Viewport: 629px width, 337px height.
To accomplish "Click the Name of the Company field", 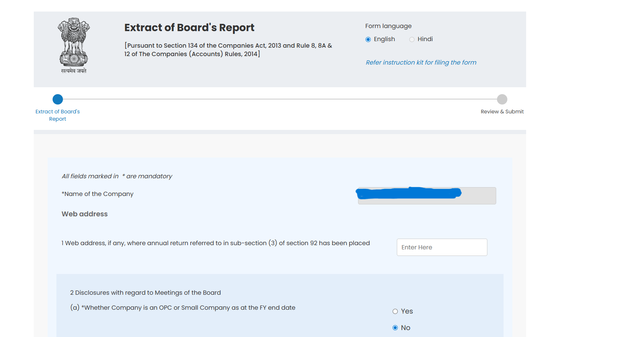I will pyautogui.click(x=427, y=196).
